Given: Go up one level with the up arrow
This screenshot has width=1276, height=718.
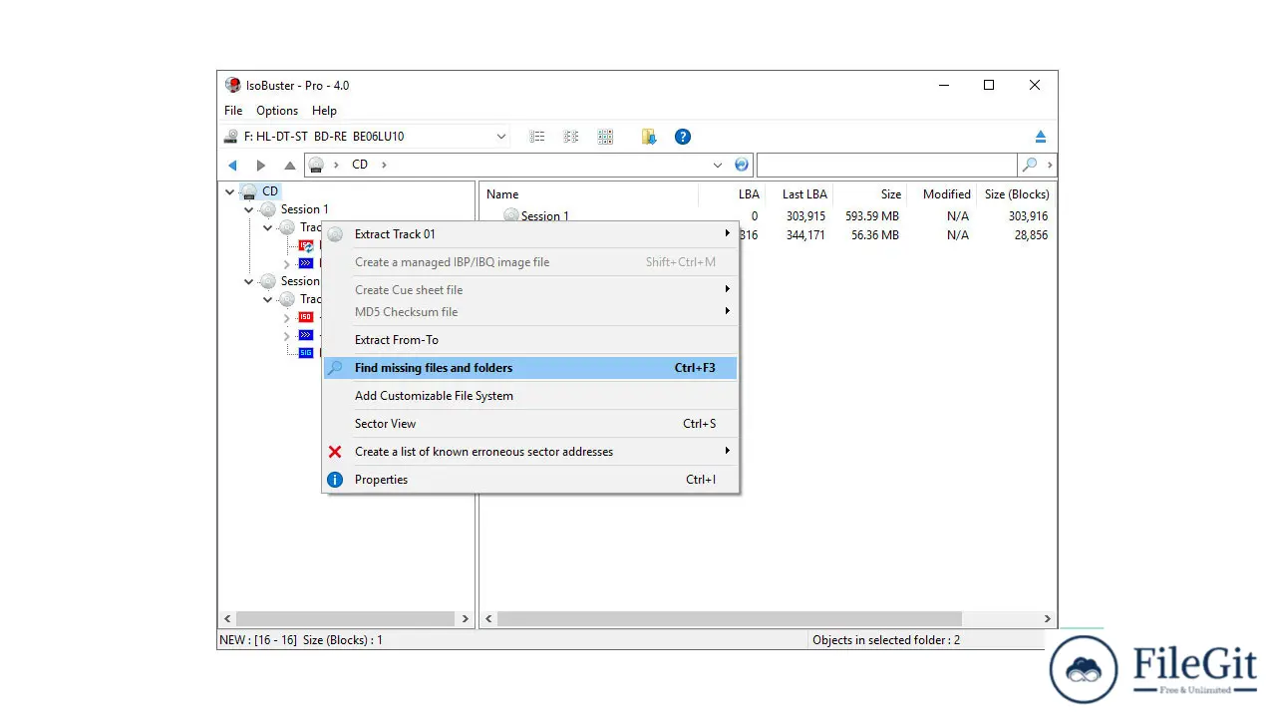Looking at the screenshot, I should [x=290, y=165].
